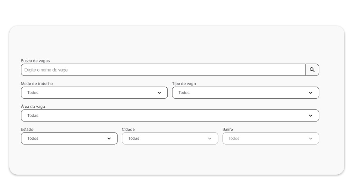This screenshot has width=354, height=185.
Task: Click the chevron arrow in the Estado select
Action: [109, 138]
